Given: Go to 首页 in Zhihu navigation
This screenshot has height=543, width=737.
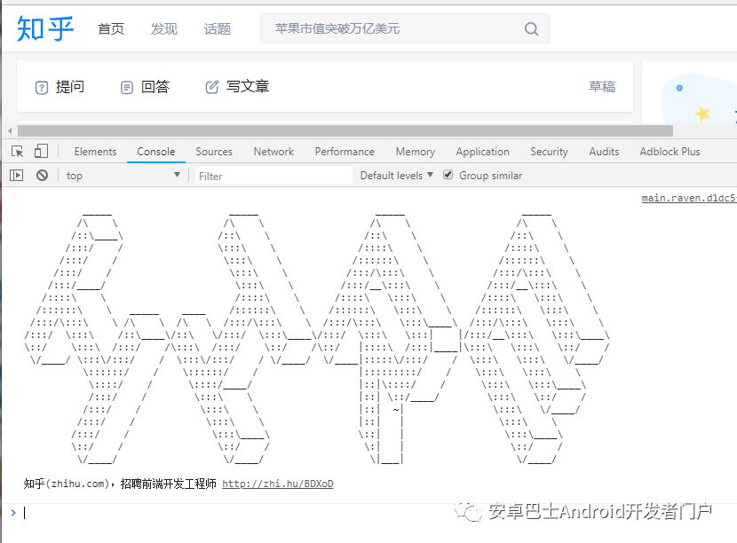Looking at the screenshot, I should (x=111, y=28).
